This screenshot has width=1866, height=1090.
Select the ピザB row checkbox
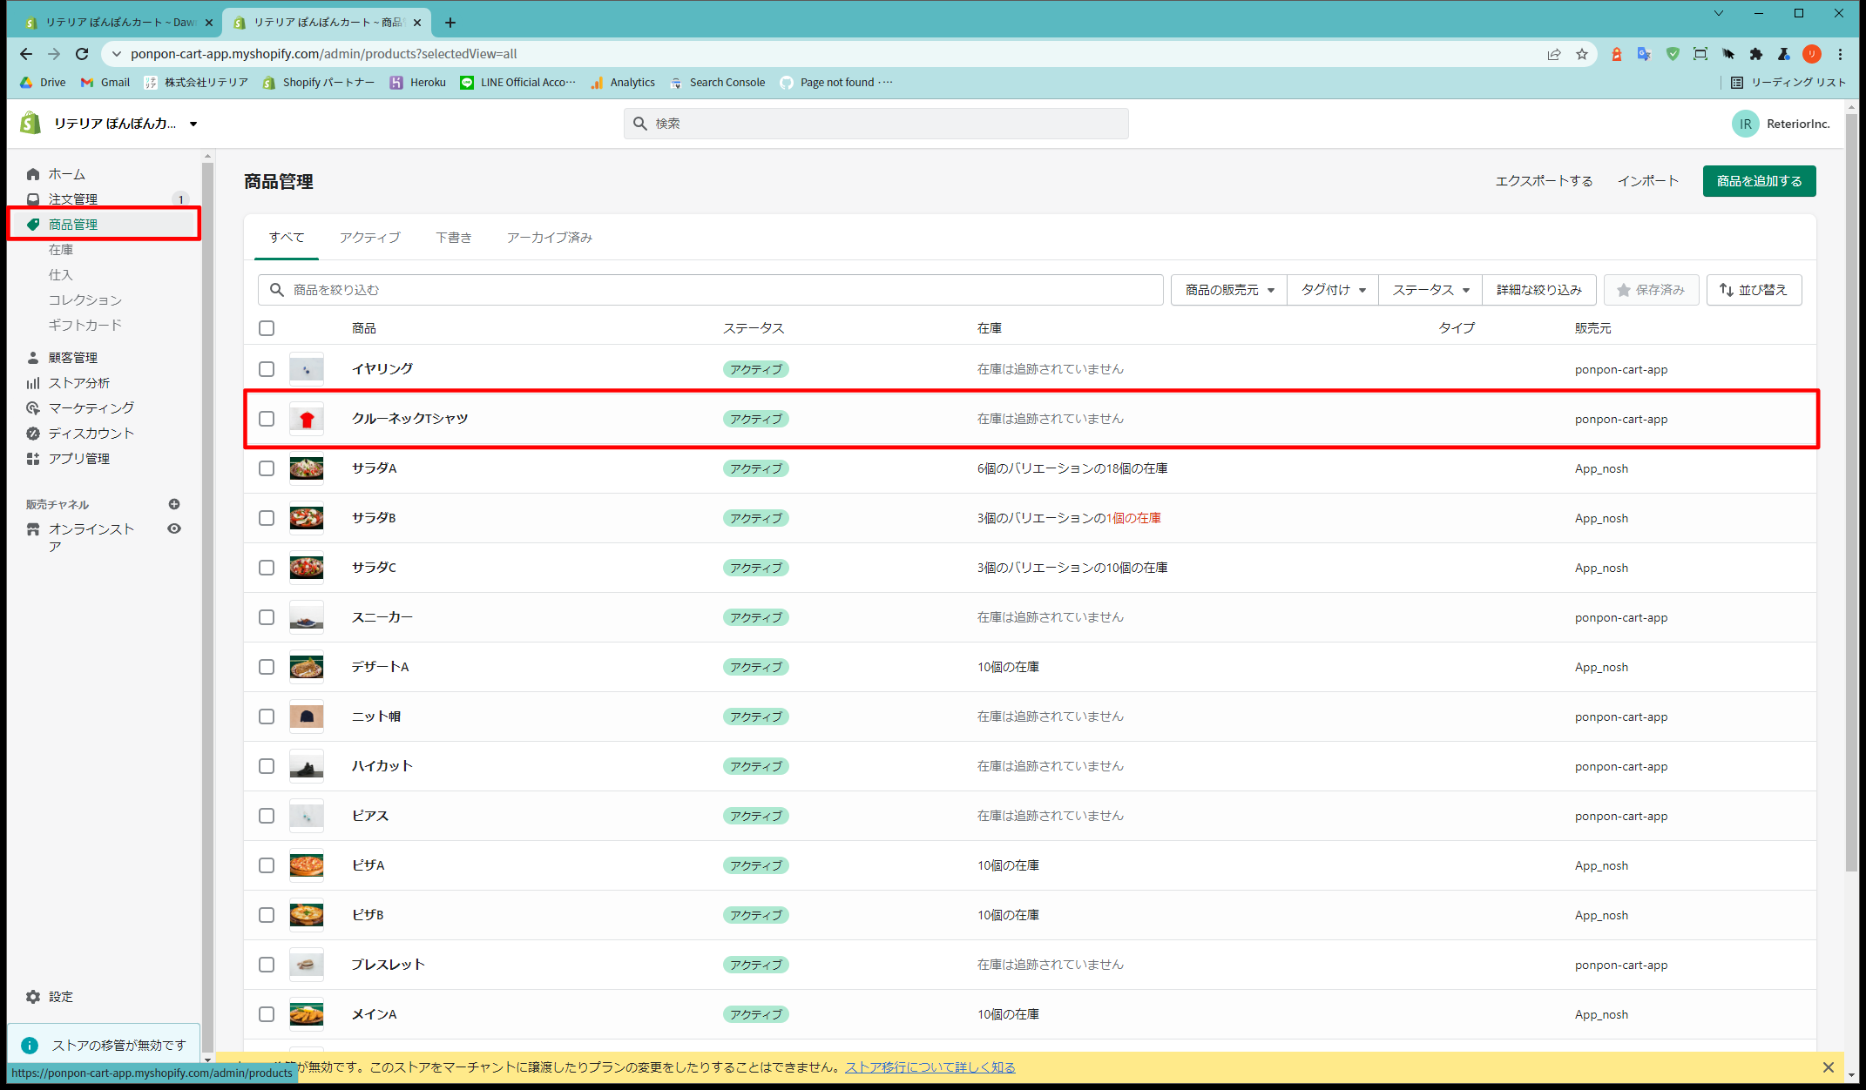pyautogui.click(x=267, y=915)
